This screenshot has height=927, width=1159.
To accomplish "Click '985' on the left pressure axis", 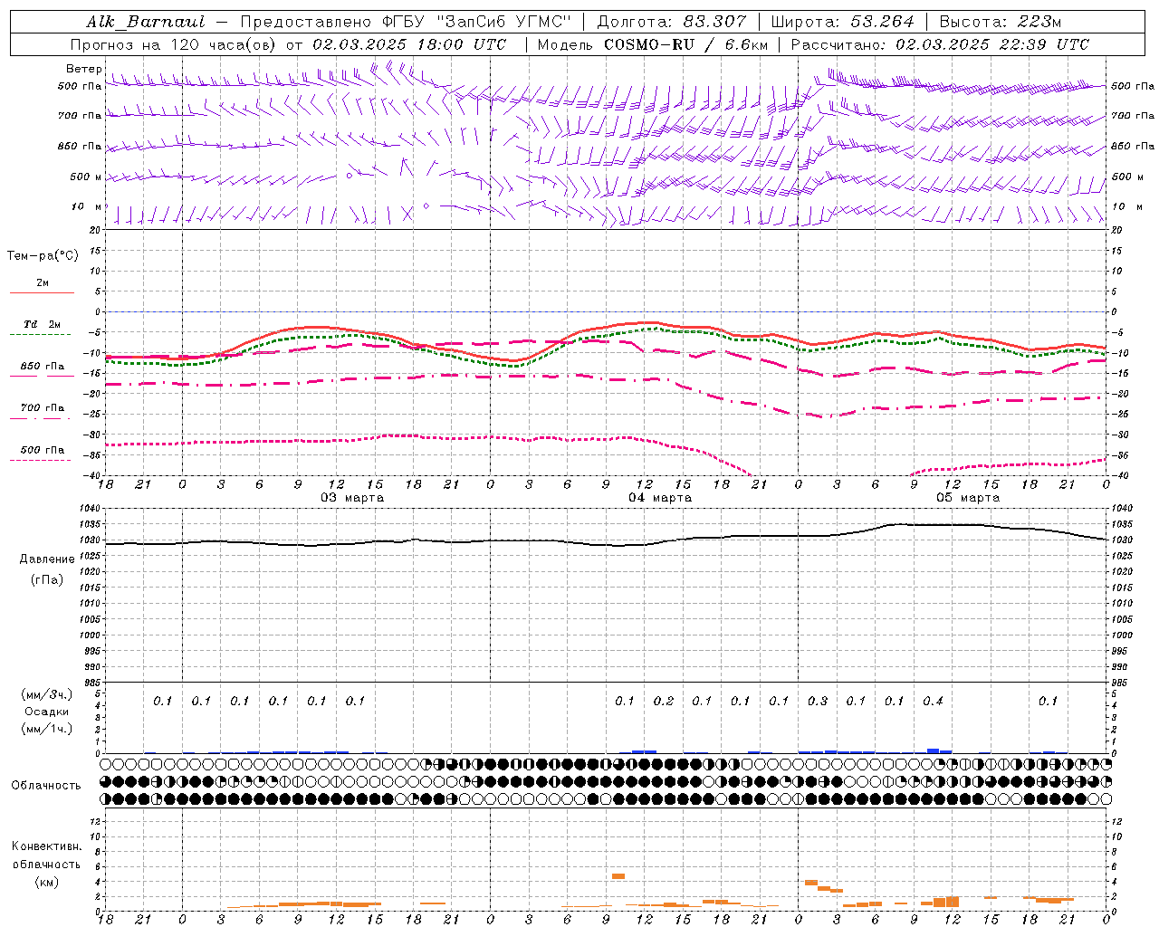I will tap(91, 683).
